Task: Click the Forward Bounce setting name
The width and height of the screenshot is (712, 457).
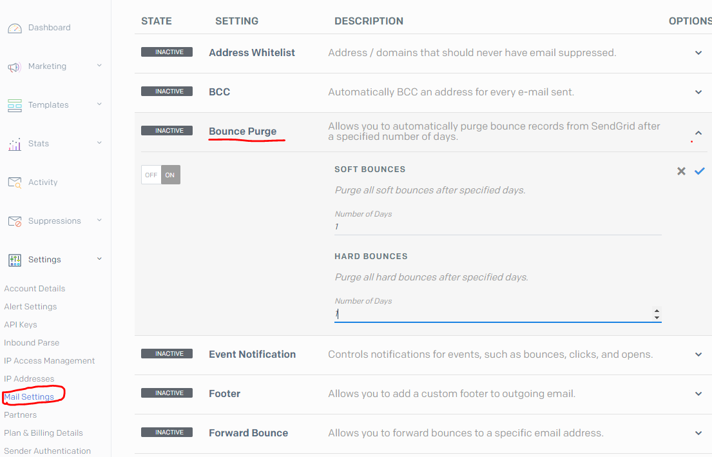Action: [248, 433]
